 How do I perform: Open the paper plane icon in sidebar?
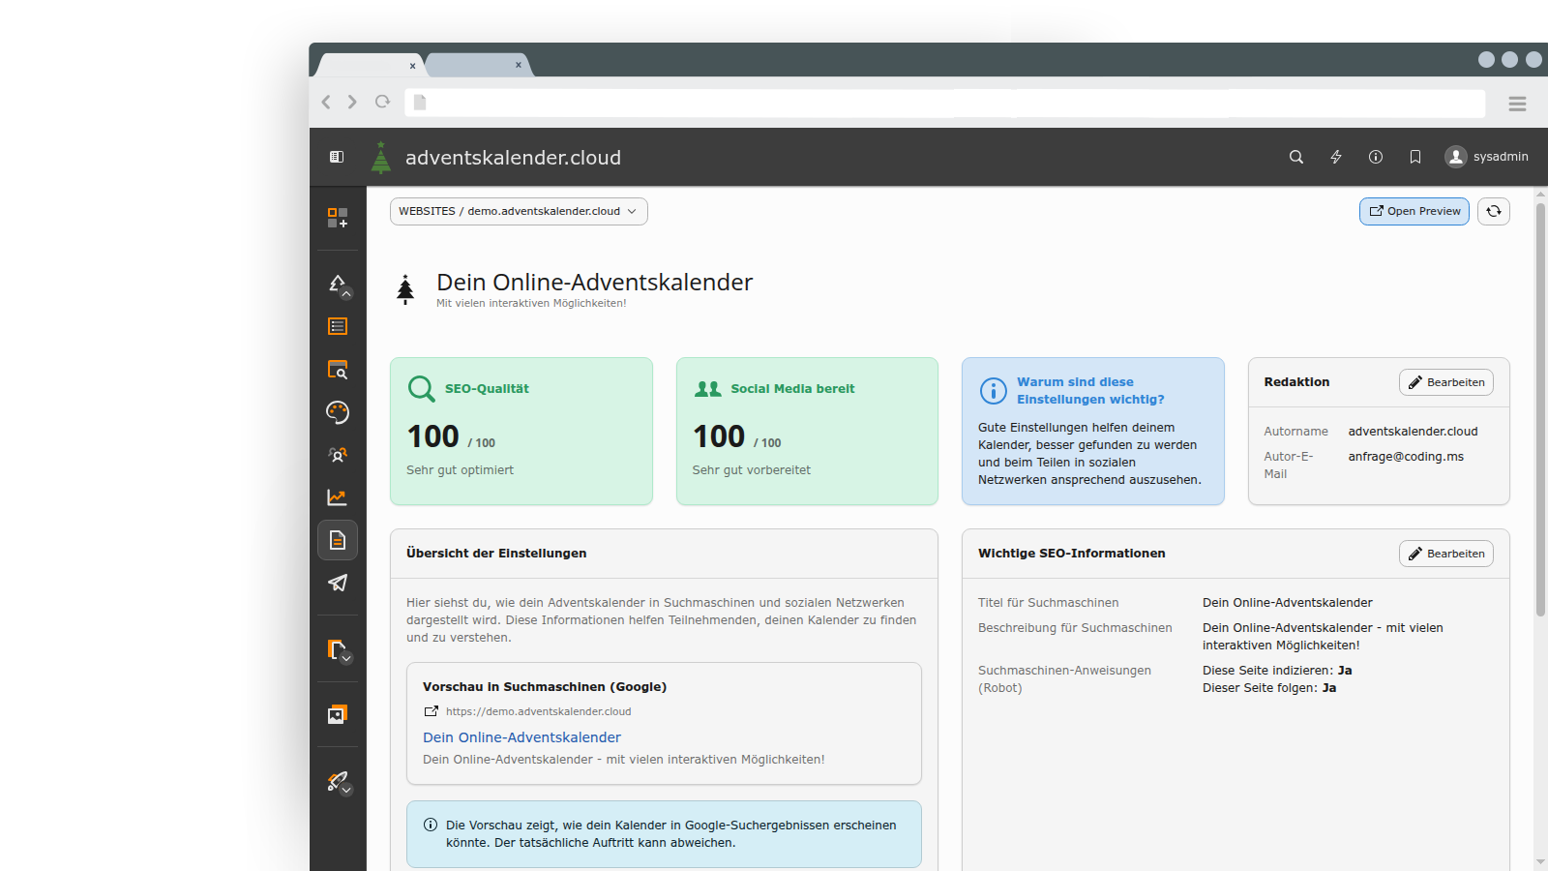pos(338,583)
